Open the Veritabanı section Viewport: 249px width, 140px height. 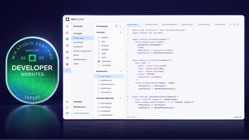[78, 102]
